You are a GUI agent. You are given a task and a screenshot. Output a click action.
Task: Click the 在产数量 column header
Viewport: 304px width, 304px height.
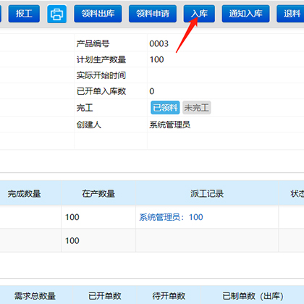pyautogui.click(x=98, y=193)
